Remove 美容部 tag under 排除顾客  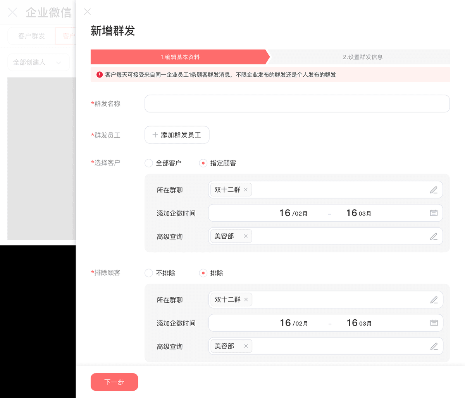point(246,346)
